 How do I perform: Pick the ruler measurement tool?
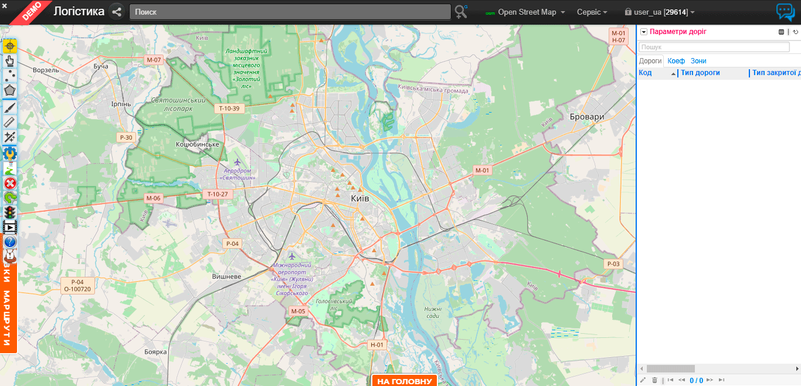[10, 122]
